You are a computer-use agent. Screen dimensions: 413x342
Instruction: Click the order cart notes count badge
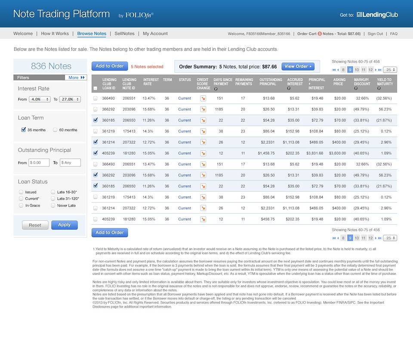pos(320,34)
